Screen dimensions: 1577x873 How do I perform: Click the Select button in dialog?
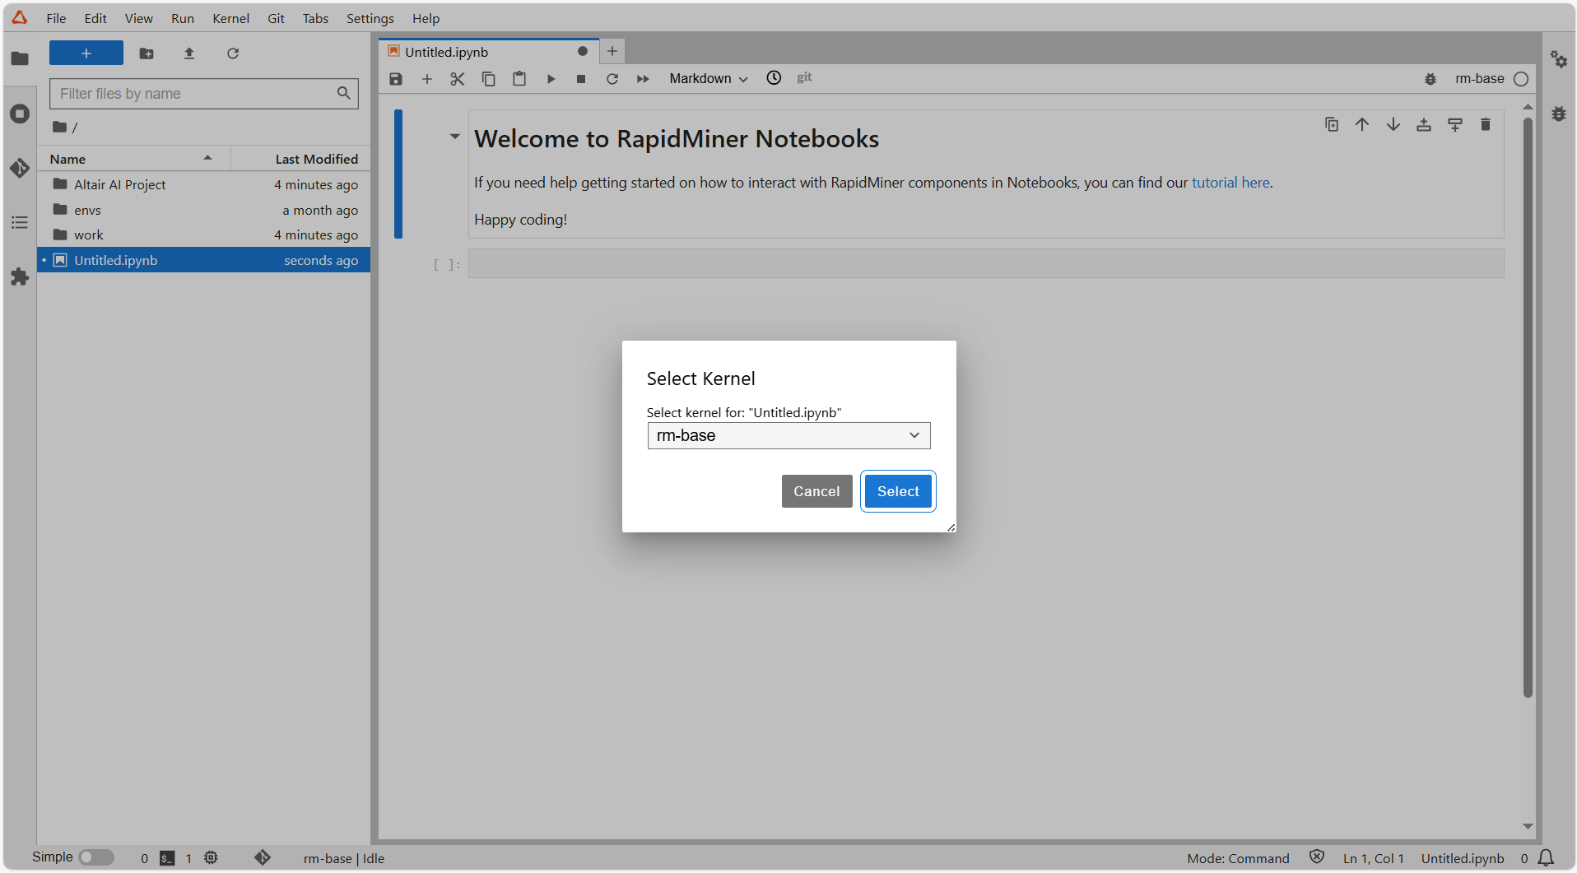tap(898, 491)
